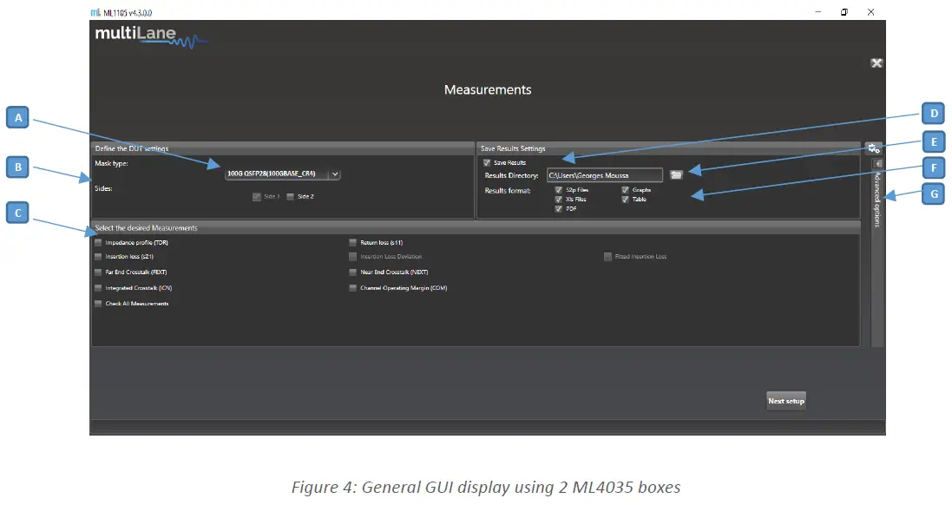
Task: Uncheck the PDF results format
Action: [559, 208]
